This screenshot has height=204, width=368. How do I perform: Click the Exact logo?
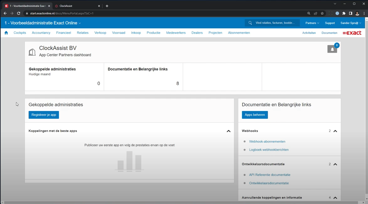click(352, 33)
